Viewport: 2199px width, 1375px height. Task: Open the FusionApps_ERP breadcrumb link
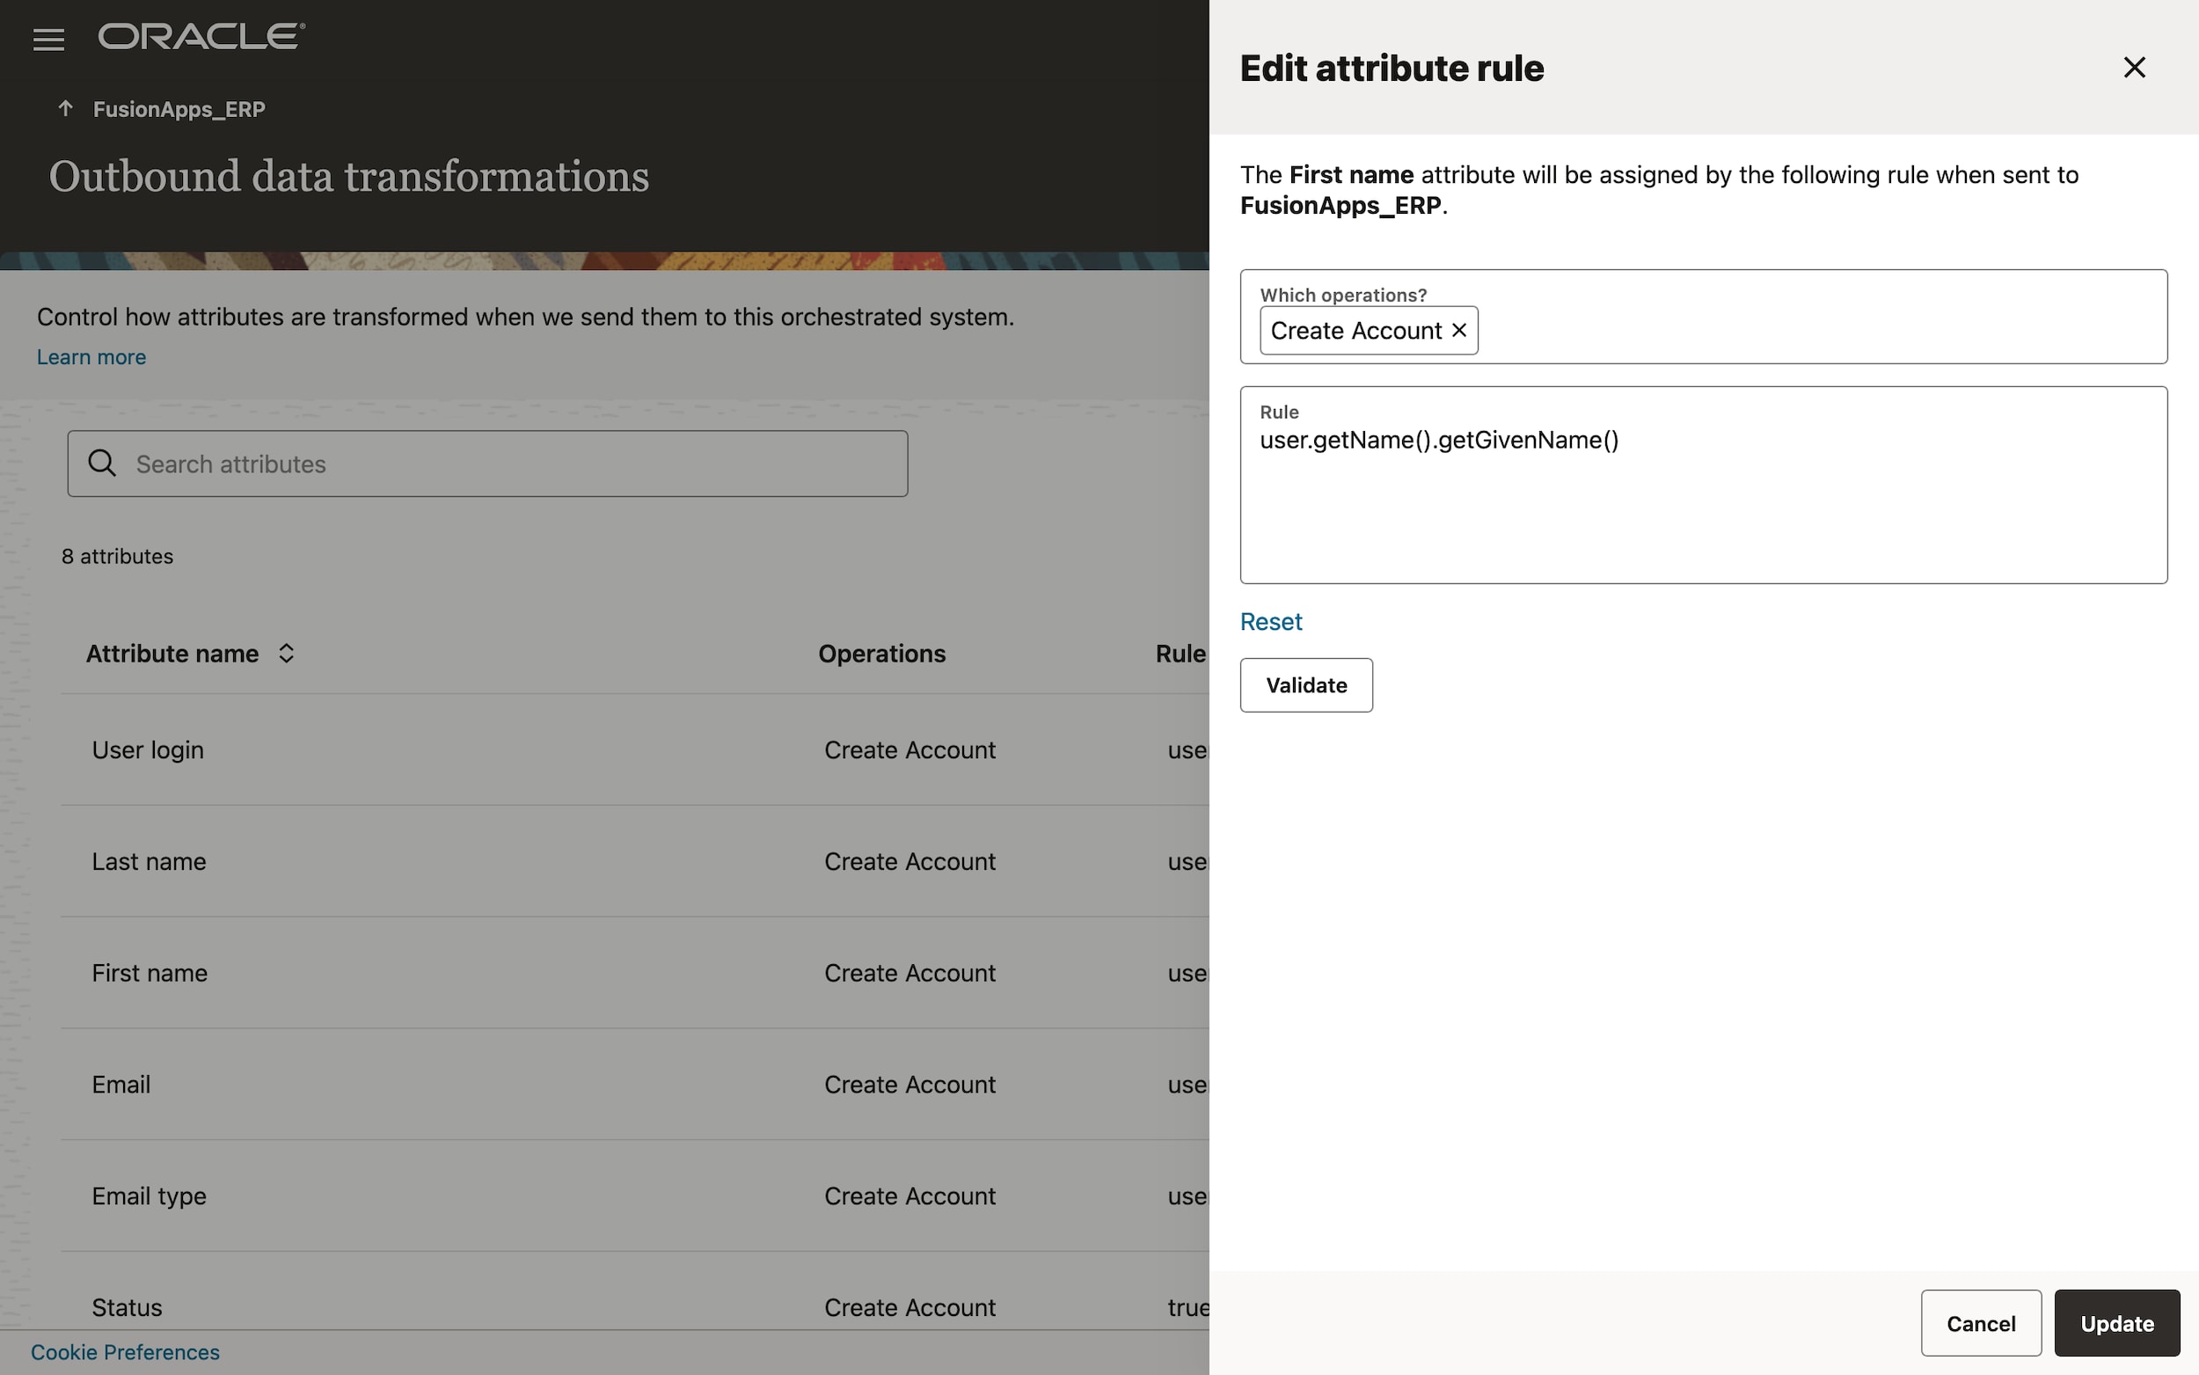click(179, 108)
